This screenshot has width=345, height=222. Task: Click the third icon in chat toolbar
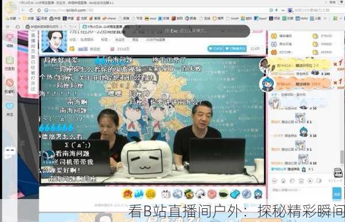click(x=292, y=181)
